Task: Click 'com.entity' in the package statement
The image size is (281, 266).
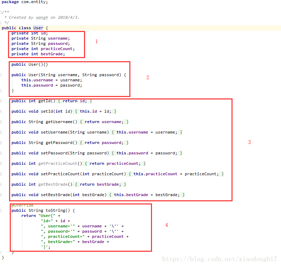Action: (x=33, y=2)
